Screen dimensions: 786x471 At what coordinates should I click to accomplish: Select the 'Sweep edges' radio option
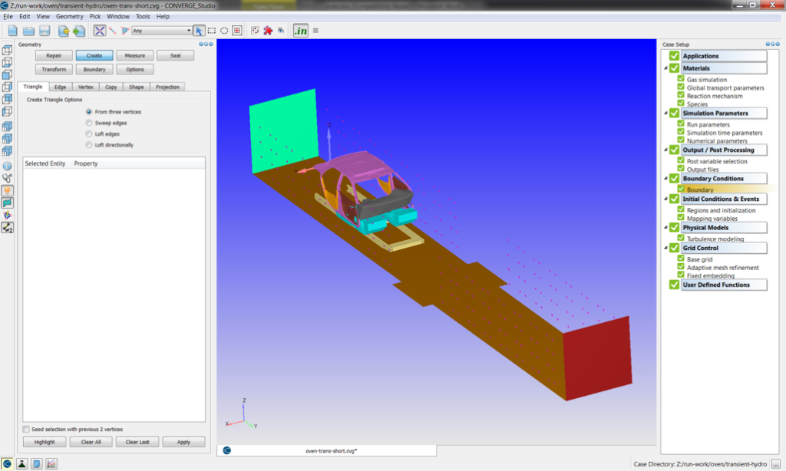(89, 123)
